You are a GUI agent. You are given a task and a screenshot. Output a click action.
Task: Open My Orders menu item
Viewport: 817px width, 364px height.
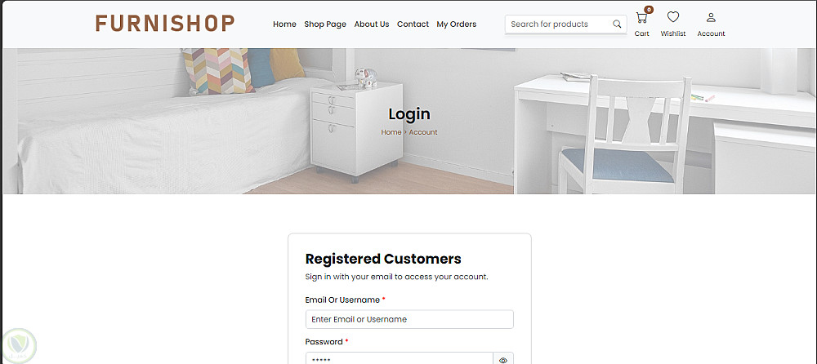(457, 24)
